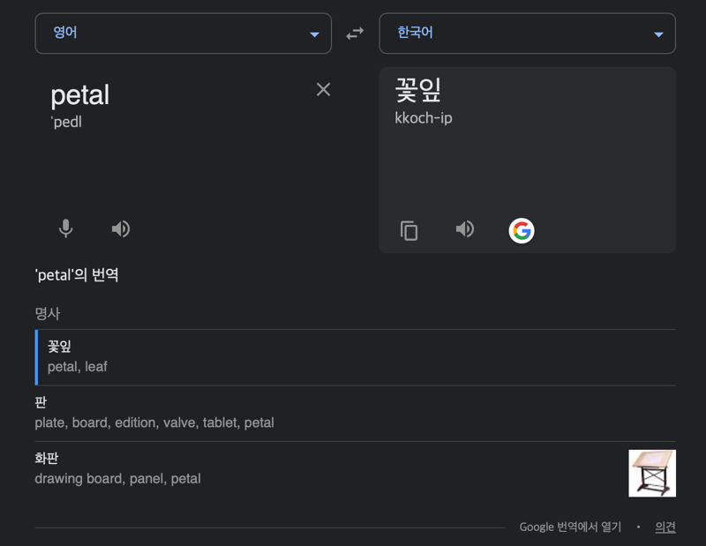This screenshot has height=546, width=706.
Task: Open the 한국어 target language dropdown
Action: click(527, 34)
